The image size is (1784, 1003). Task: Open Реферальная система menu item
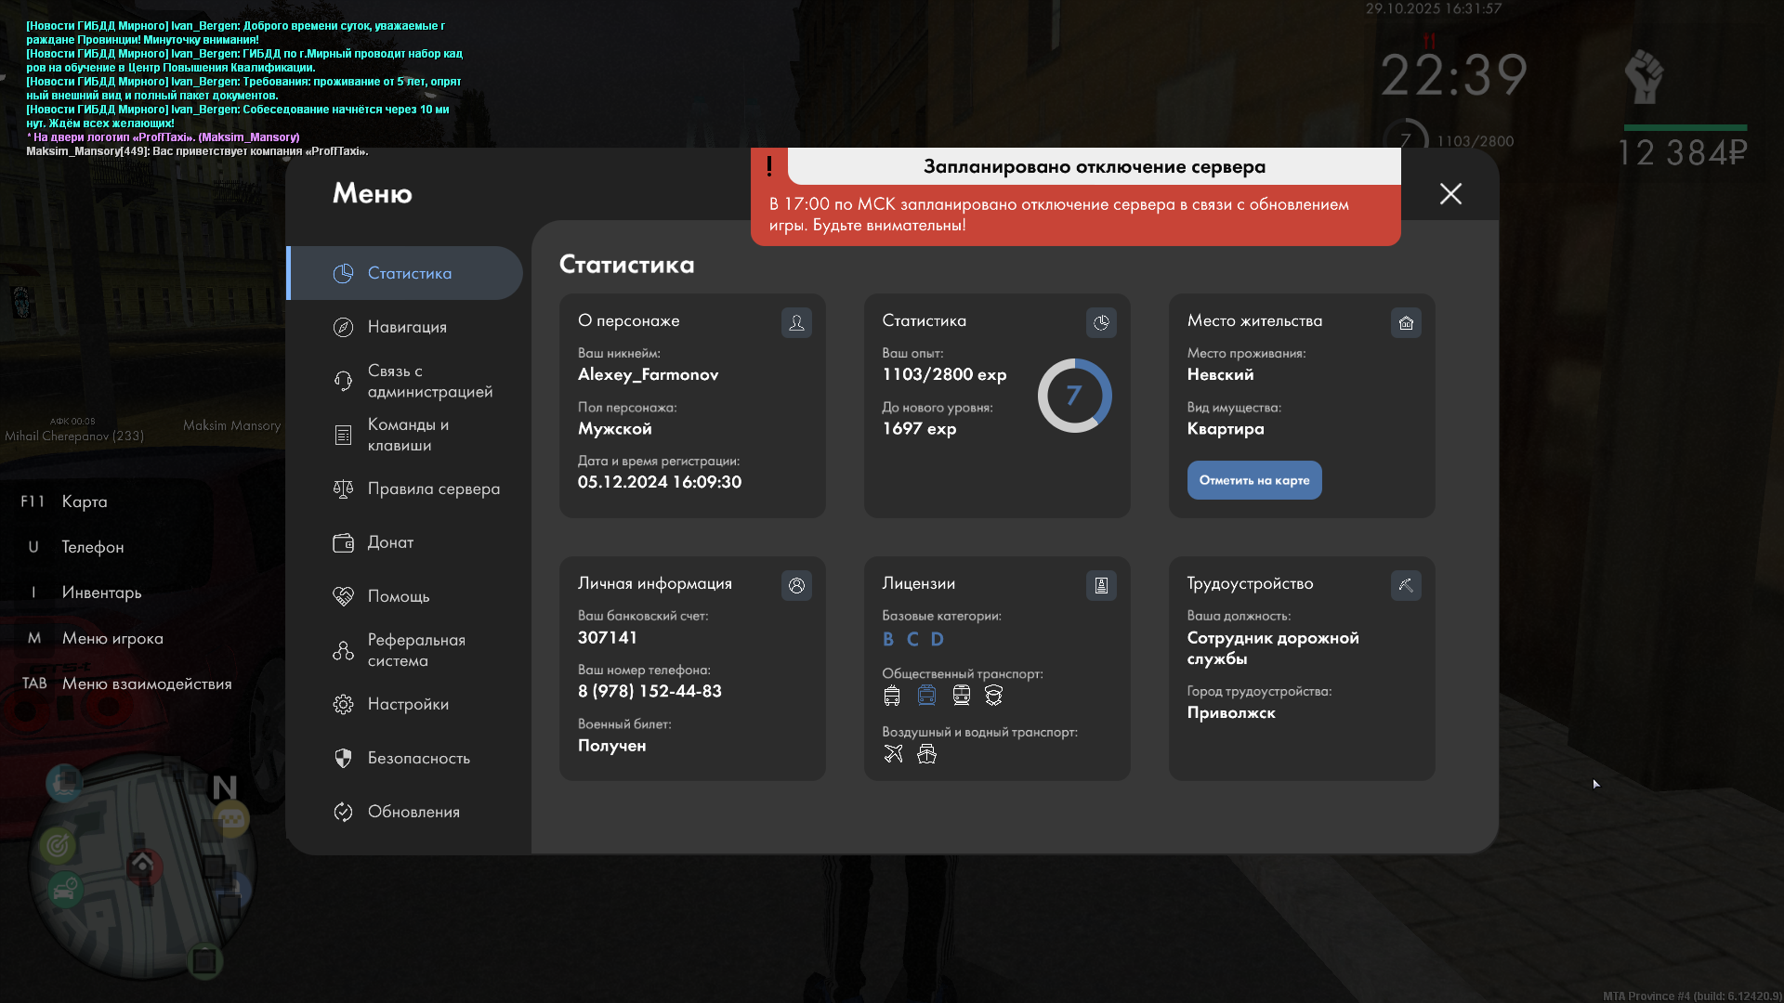click(415, 650)
